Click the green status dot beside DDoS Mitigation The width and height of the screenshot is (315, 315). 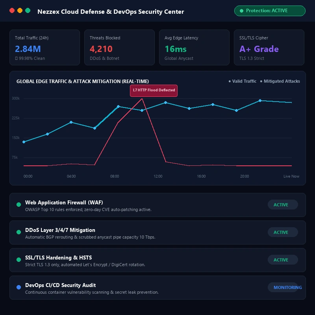(19, 232)
